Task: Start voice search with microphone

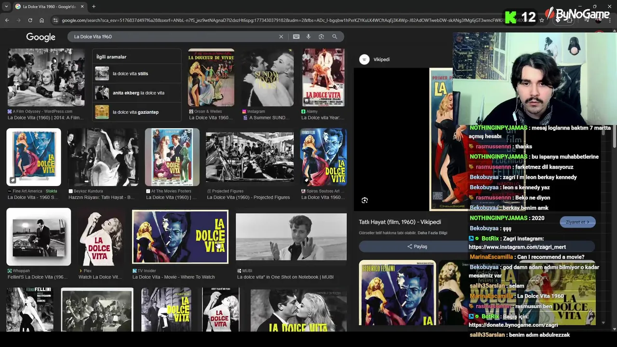Action: point(308,37)
